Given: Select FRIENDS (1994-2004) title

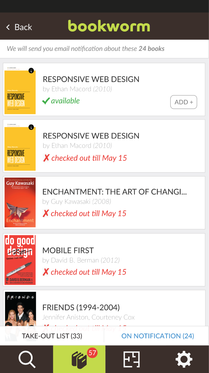Looking at the screenshot, I should tap(81, 308).
